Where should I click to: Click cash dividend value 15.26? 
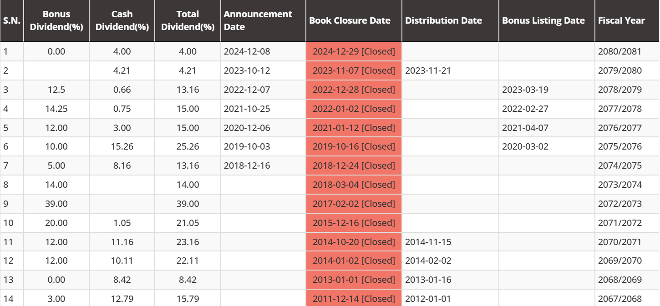point(122,146)
